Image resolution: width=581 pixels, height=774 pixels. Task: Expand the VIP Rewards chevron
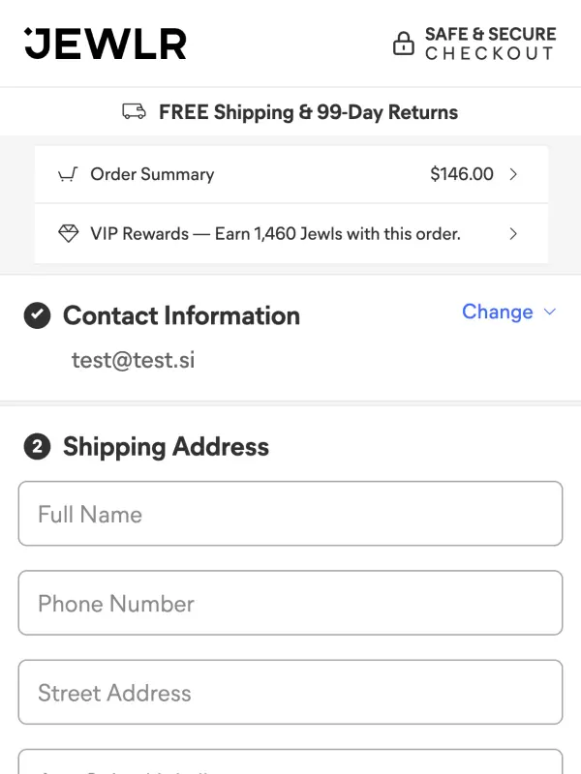coord(513,234)
